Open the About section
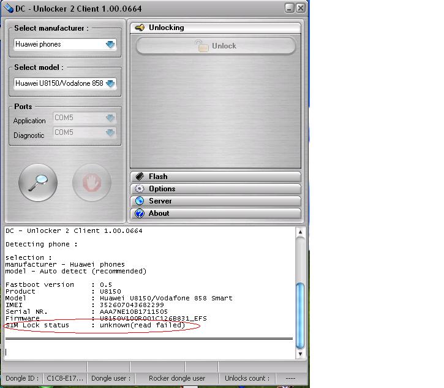The image size is (444, 388). point(216,213)
